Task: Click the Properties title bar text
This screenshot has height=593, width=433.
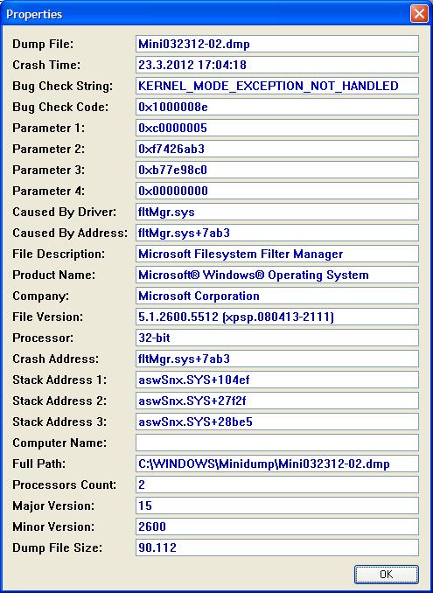Action: click(x=34, y=14)
